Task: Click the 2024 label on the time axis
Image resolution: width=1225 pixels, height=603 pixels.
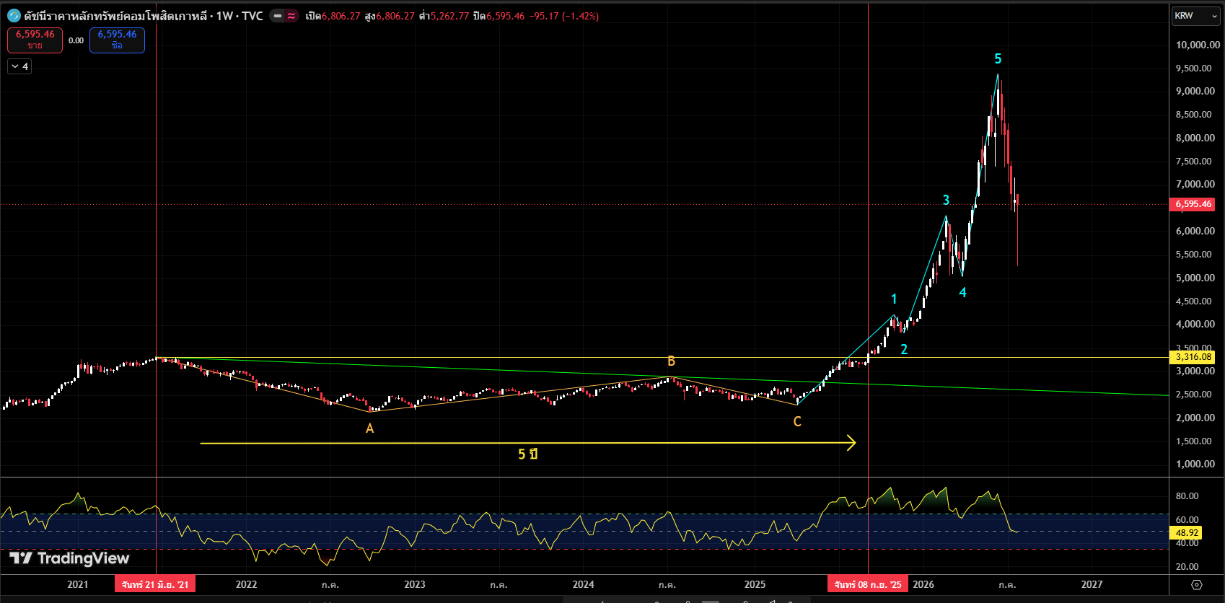Action: (x=583, y=584)
